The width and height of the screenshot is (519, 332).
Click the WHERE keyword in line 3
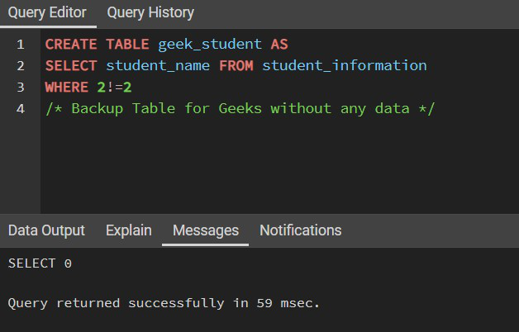66,87
